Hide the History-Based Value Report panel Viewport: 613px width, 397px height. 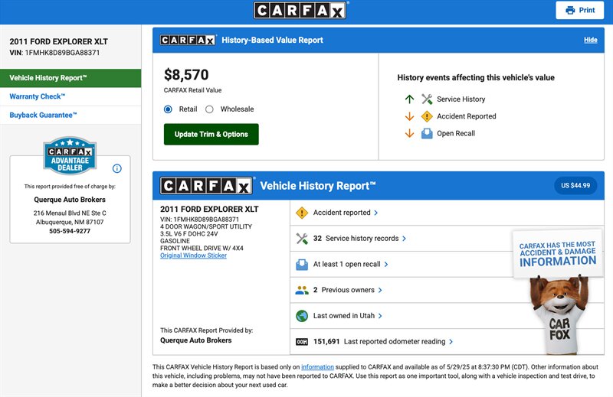tap(590, 40)
